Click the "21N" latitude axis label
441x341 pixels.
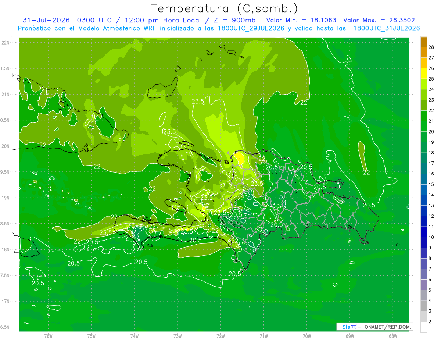click(x=6, y=94)
